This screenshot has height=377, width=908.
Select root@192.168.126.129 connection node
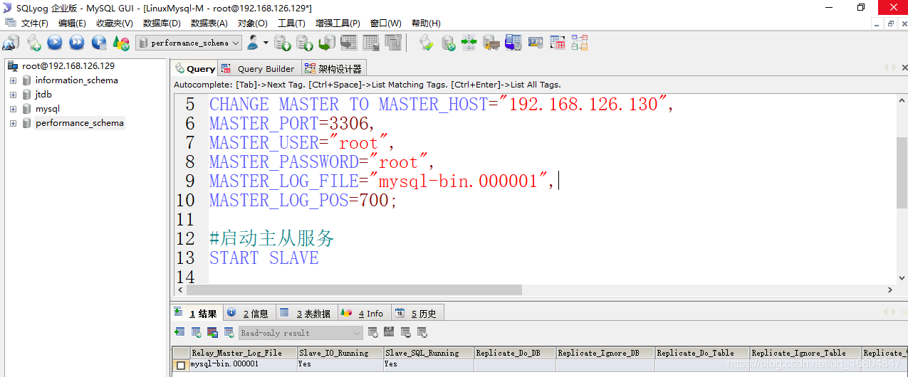click(68, 66)
